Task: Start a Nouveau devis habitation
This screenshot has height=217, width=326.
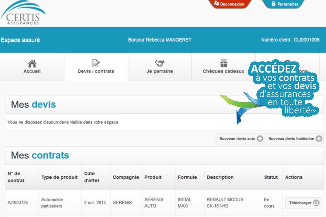Action: tap(294, 138)
